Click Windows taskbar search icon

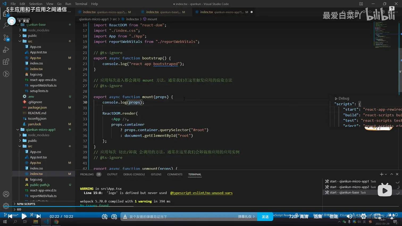click(x=15, y=222)
